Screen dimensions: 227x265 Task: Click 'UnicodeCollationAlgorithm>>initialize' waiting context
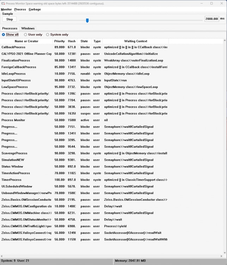[131, 54]
